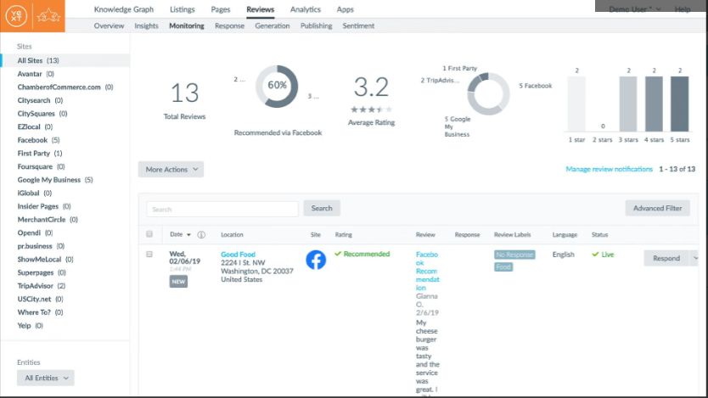Switch to the Response tab
The height and width of the screenshot is (398, 708).
[x=229, y=25]
